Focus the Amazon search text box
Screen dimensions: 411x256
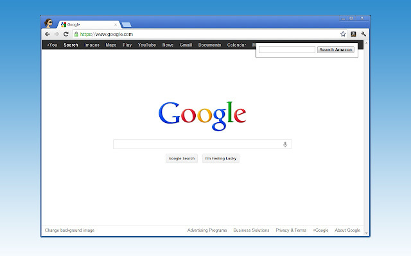point(287,50)
